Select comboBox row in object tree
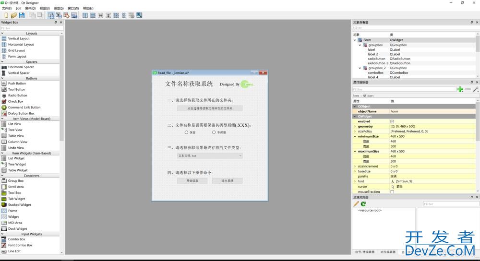The height and width of the screenshot is (261, 480). click(415, 73)
